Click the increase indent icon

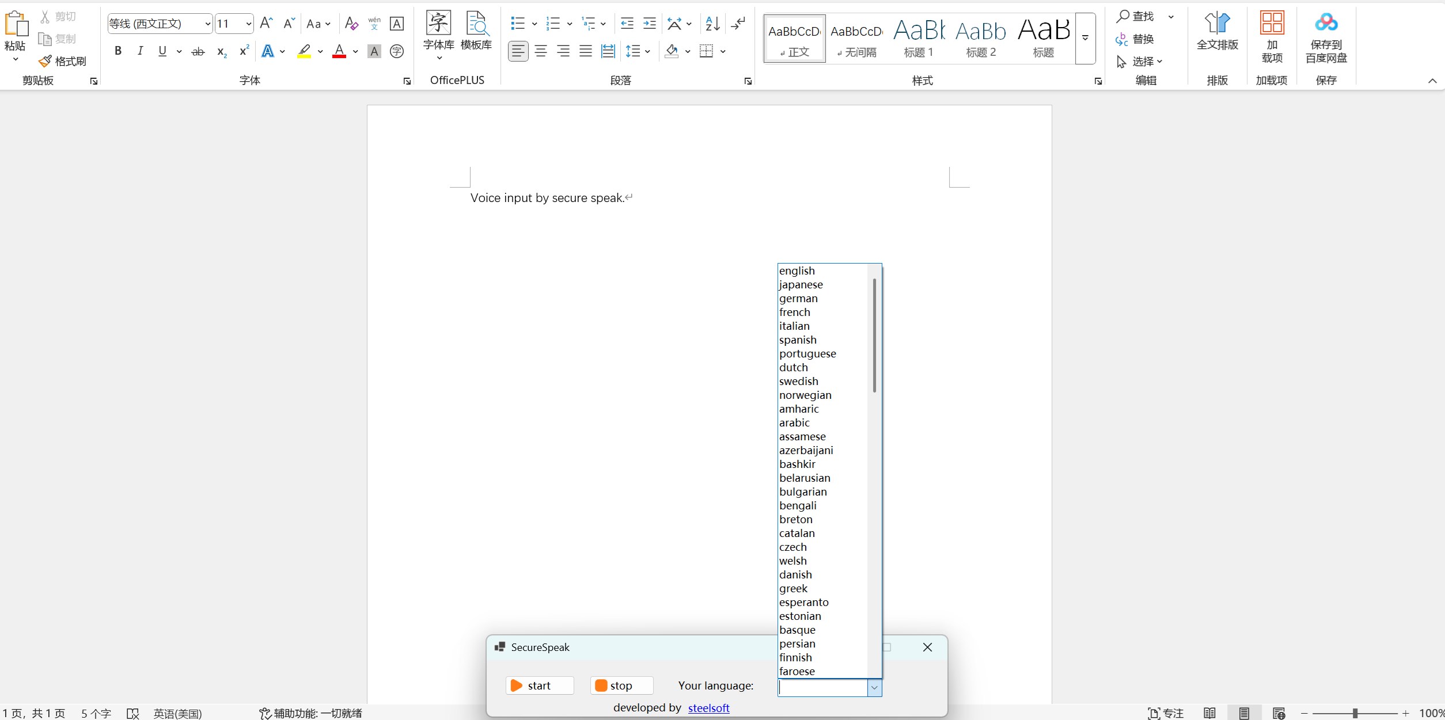tap(649, 24)
